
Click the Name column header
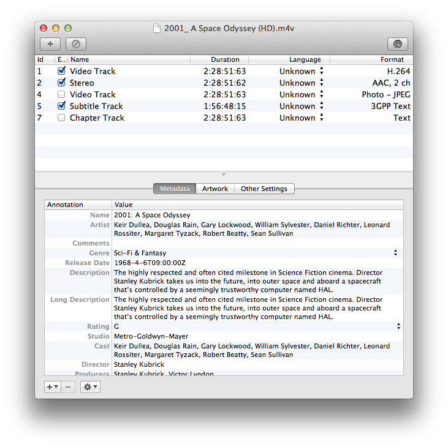(x=130, y=59)
